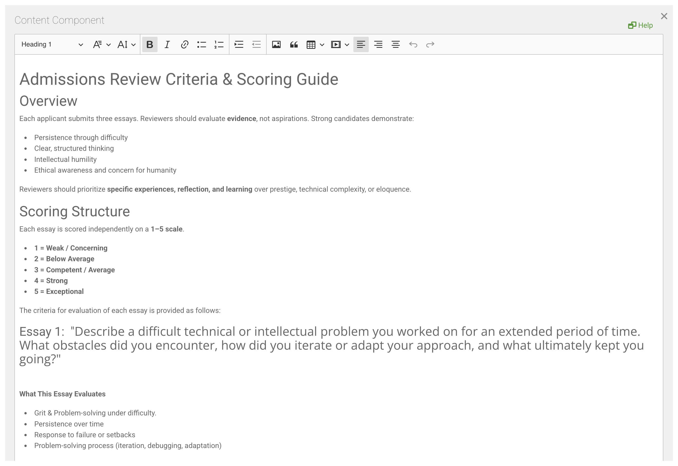Screen dimensions: 678x466
Task: Click 'Grit & Problem-solving under difficulty.' bullet
Action: 95,413
